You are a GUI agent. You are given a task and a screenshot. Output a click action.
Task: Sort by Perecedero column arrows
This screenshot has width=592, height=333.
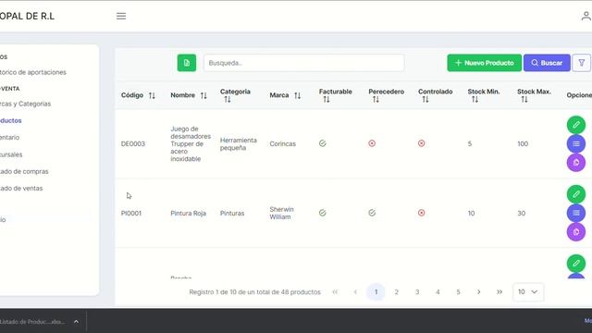tap(376, 99)
